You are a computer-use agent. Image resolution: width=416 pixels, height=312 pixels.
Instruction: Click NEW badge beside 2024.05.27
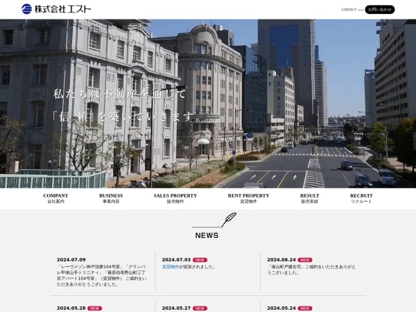tap(200, 309)
